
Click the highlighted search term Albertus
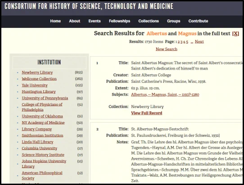(157, 34)
